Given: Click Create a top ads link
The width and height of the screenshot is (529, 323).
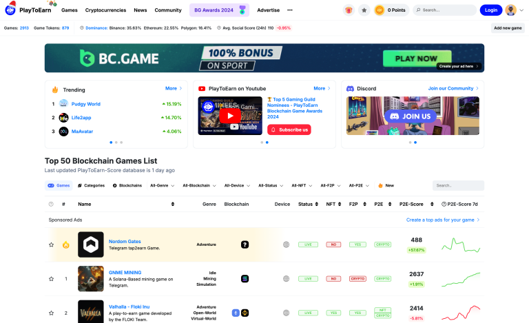Looking at the screenshot, I should [443, 220].
